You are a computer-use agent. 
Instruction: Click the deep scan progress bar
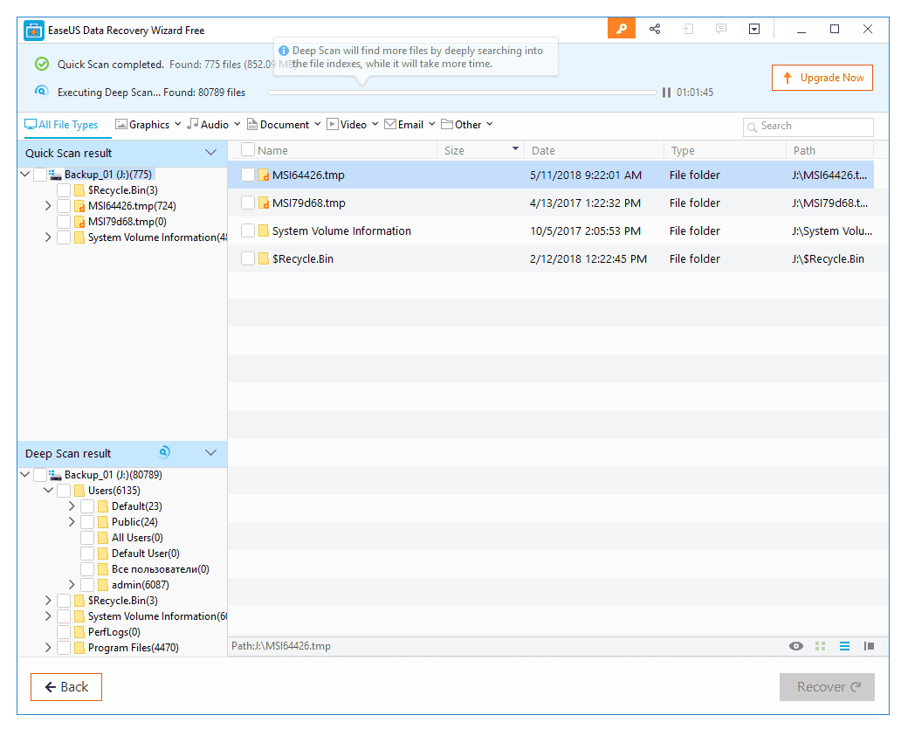click(x=462, y=93)
